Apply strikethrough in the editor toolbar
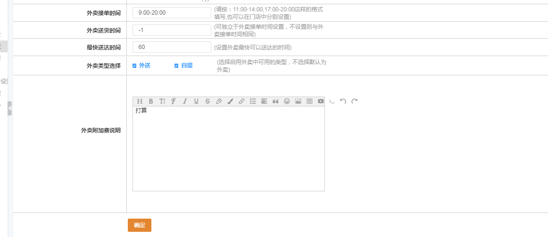This screenshot has width=548, height=237. click(208, 101)
